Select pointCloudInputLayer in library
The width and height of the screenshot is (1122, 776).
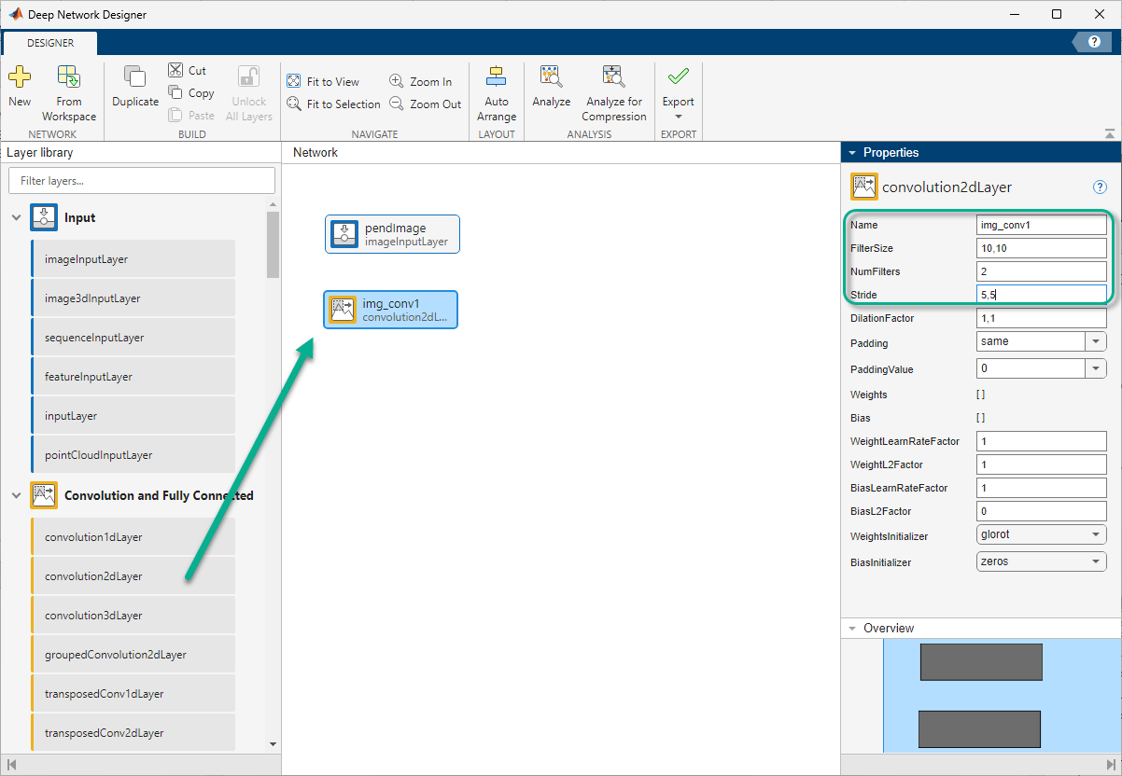[x=133, y=455]
